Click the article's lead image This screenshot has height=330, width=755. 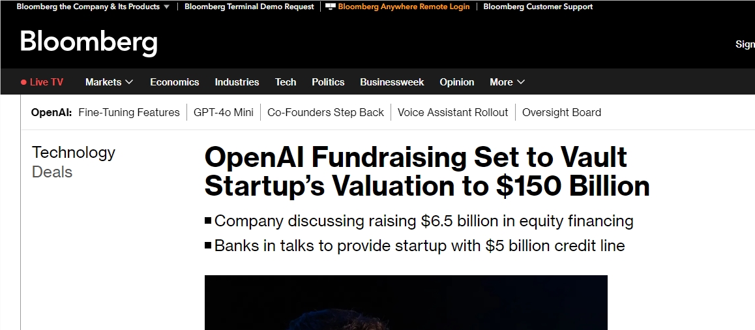pyautogui.click(x=406, y=303)
